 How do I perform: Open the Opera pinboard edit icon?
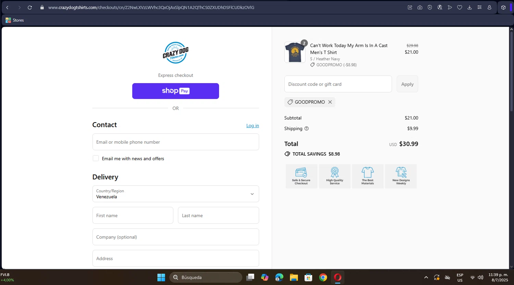pyautogui.click(x=410, y=7)
